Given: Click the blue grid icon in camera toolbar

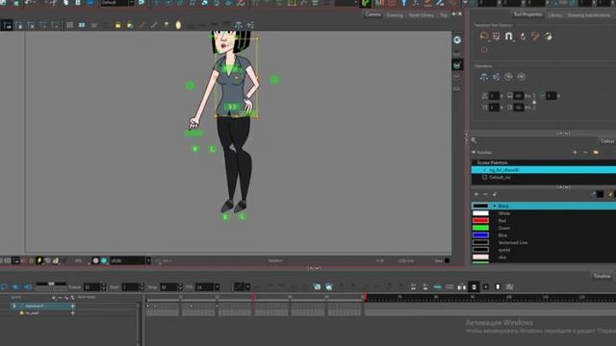Looking at the screenshot, I should click(x=82, y=26).
